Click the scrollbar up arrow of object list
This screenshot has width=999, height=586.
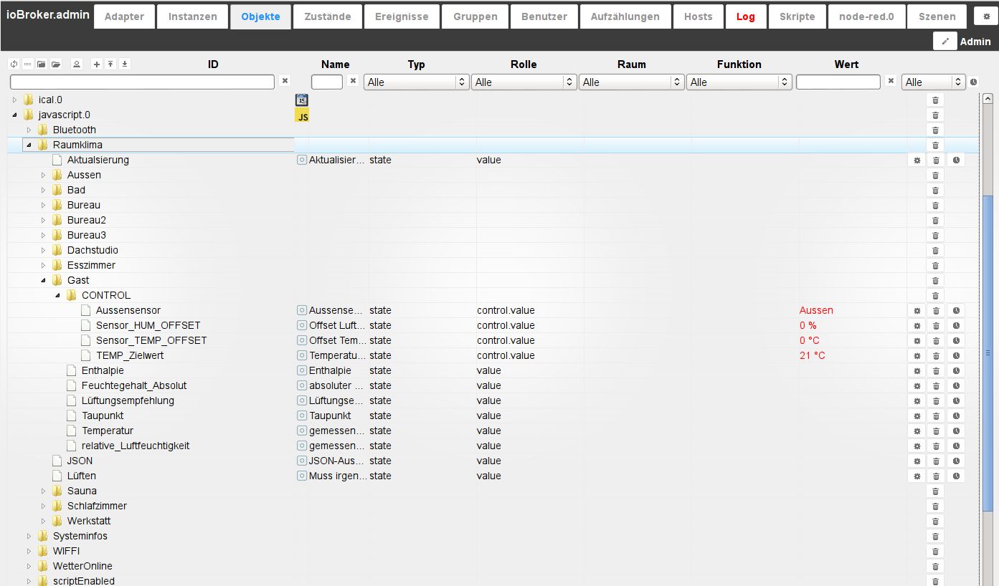pyautogui.click(x=988, y=99)
